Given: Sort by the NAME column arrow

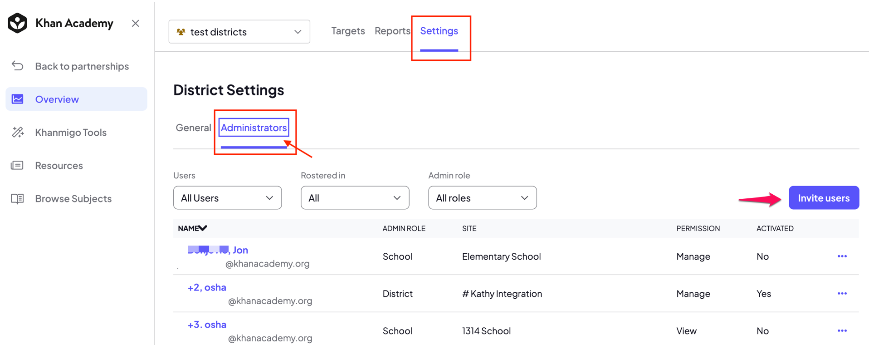Looking at the screenshot, I should pyautogui.click(x=203, y=228).
